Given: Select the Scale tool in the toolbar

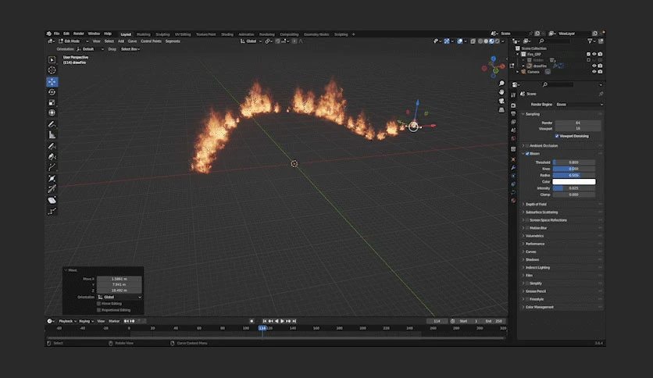Looking at the screenshot, I should pyautogui.click(x=52, y=102).
